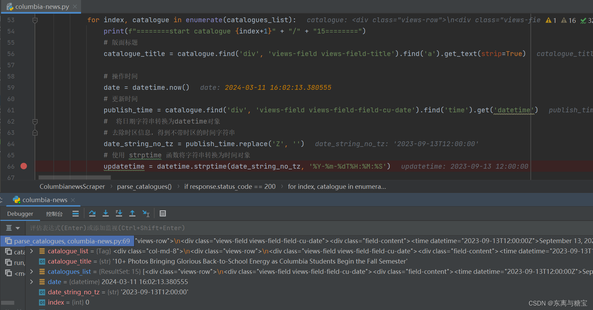Select the run frame in stack
This screenshot has width=593, height=310.
coord(15,263)
